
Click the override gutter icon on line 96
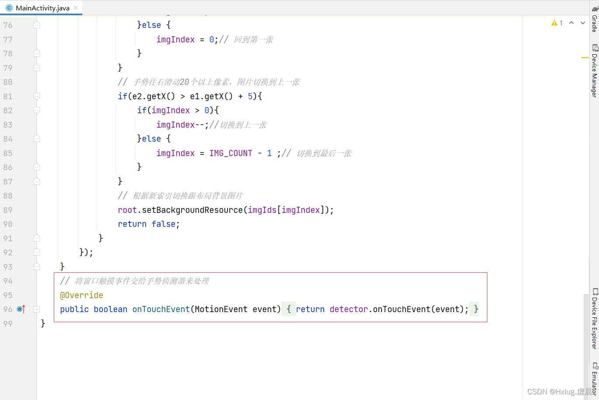(21, 309)
